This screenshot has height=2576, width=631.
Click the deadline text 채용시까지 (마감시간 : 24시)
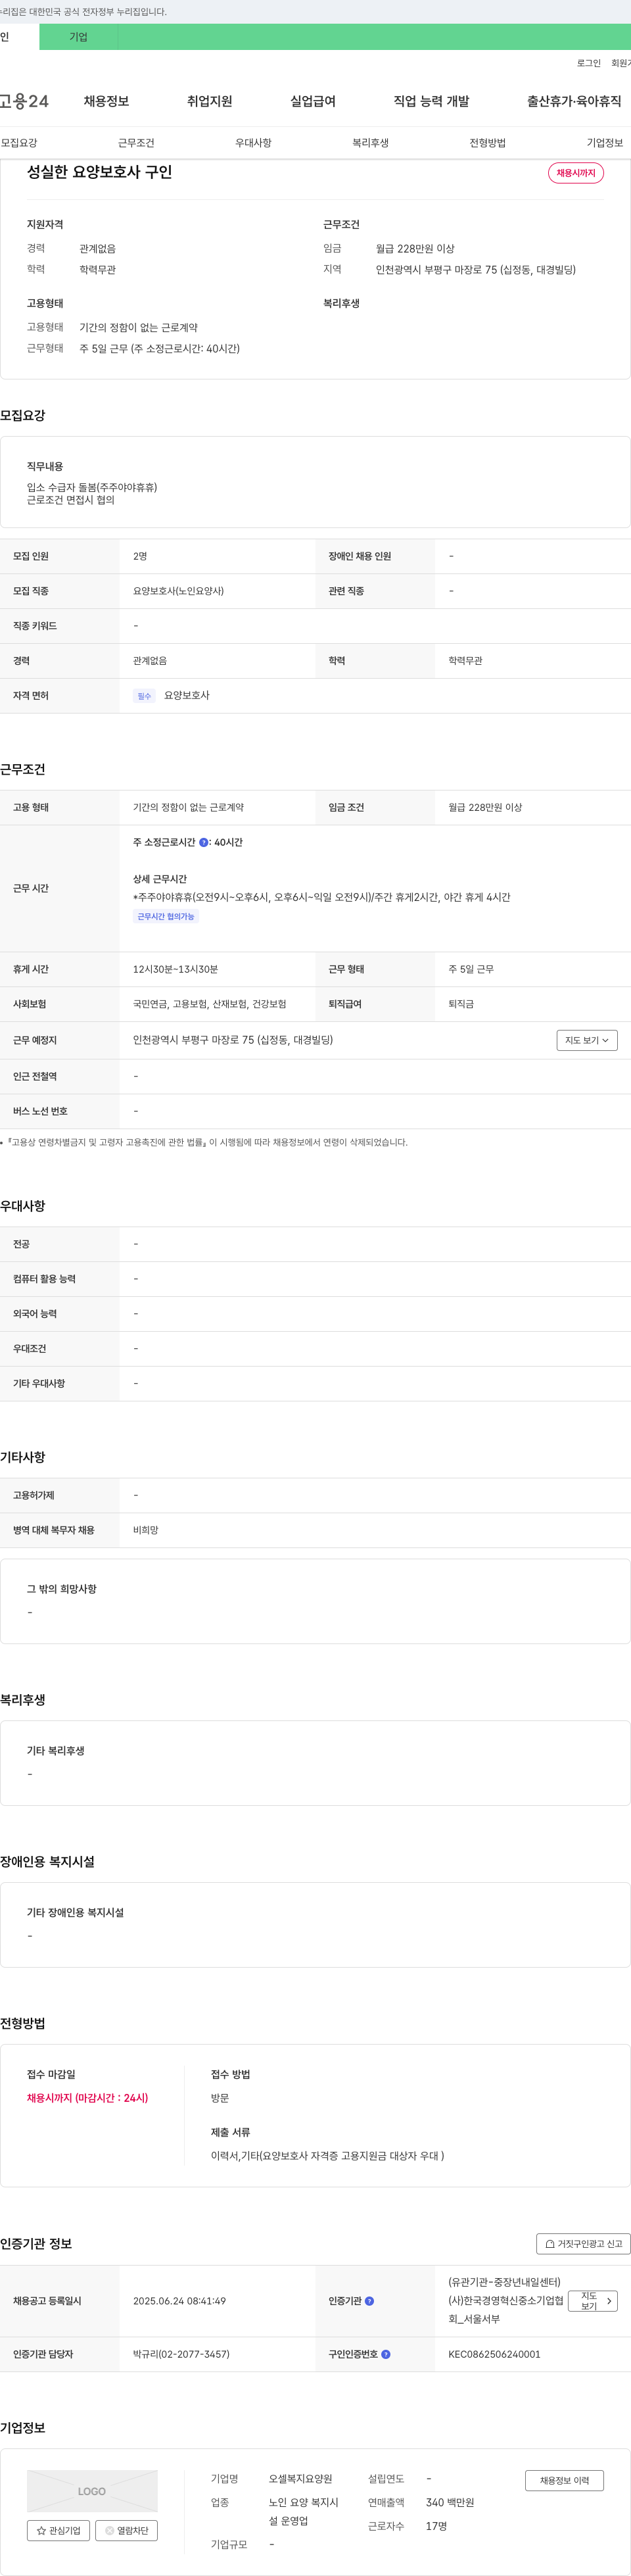pos(87,2098)
